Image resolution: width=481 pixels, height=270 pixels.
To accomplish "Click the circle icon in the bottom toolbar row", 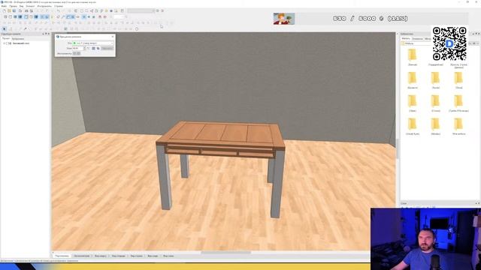I will pos(137,28).
